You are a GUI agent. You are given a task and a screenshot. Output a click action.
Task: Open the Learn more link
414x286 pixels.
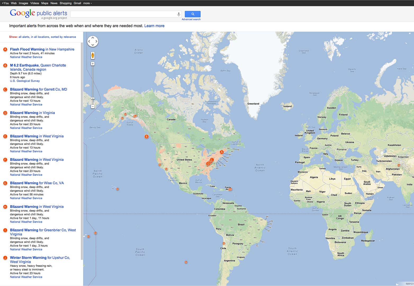pyautogui.click(x=154, y=26)
